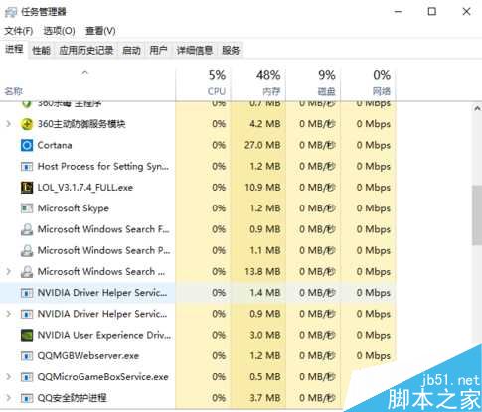
Task: Select the QQMGBWebserver.exe row
Action: coord(198,356)
